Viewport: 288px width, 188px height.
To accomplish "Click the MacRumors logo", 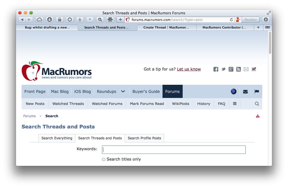I will [x=57, y=71].
